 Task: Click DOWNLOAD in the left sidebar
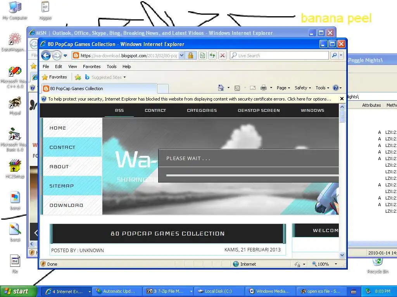coord(72,205)
